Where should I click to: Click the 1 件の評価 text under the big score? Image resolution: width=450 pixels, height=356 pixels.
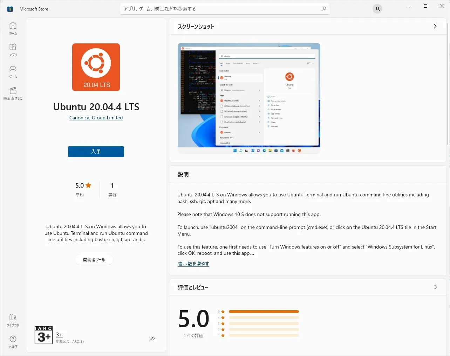pyautogui.click(x=193, y=336)
